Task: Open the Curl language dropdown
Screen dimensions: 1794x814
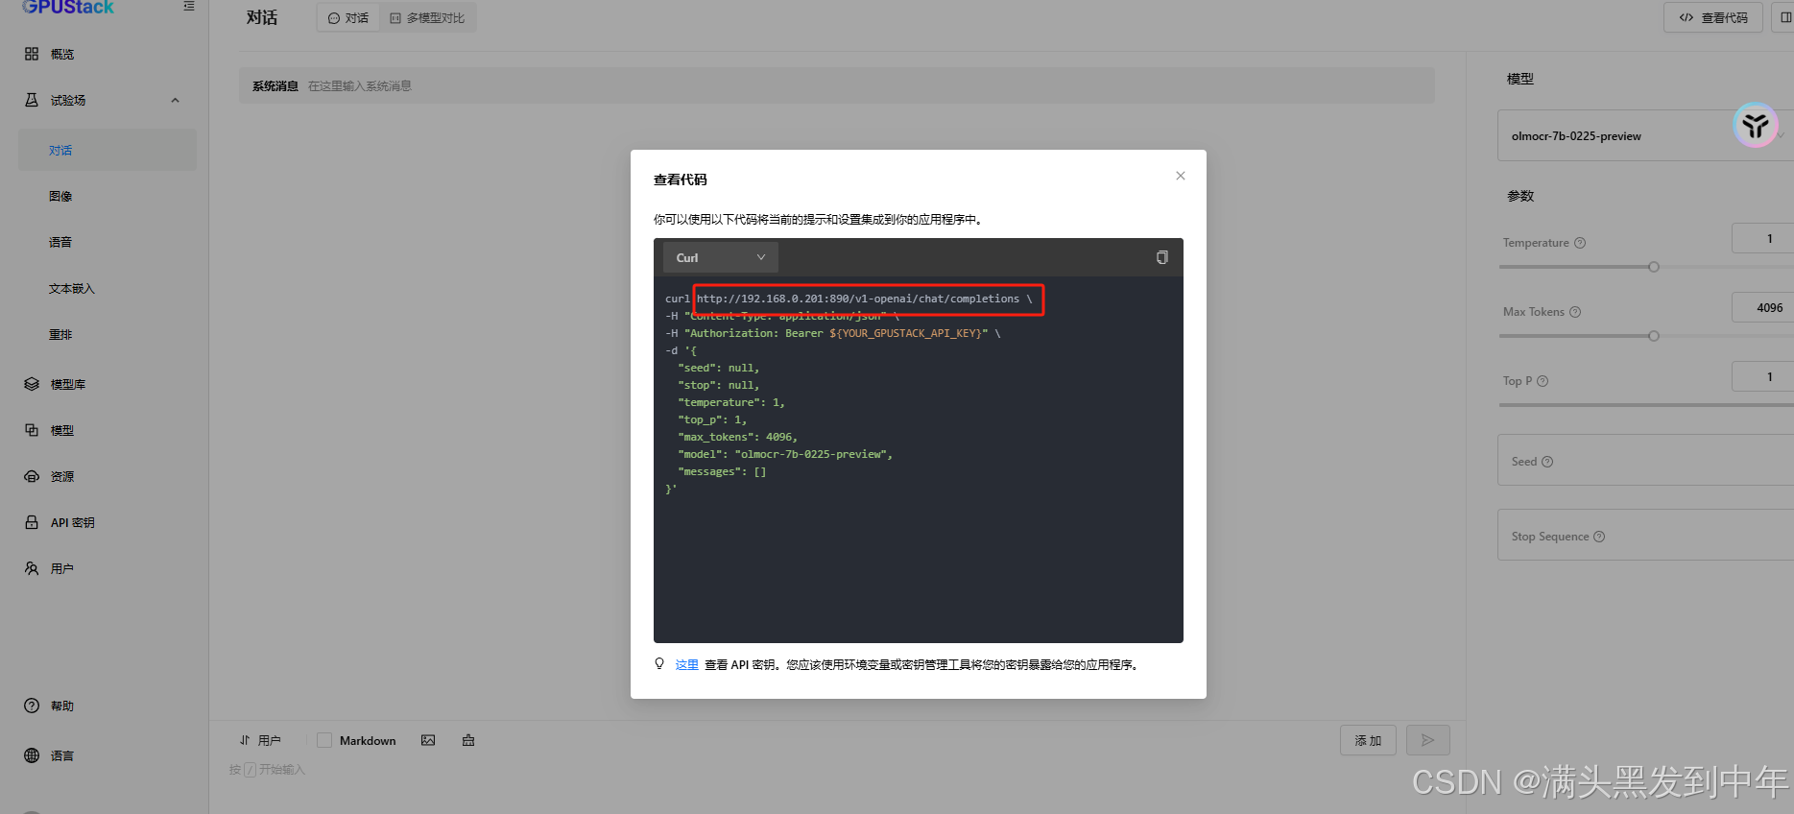Action: coord(720,257)
